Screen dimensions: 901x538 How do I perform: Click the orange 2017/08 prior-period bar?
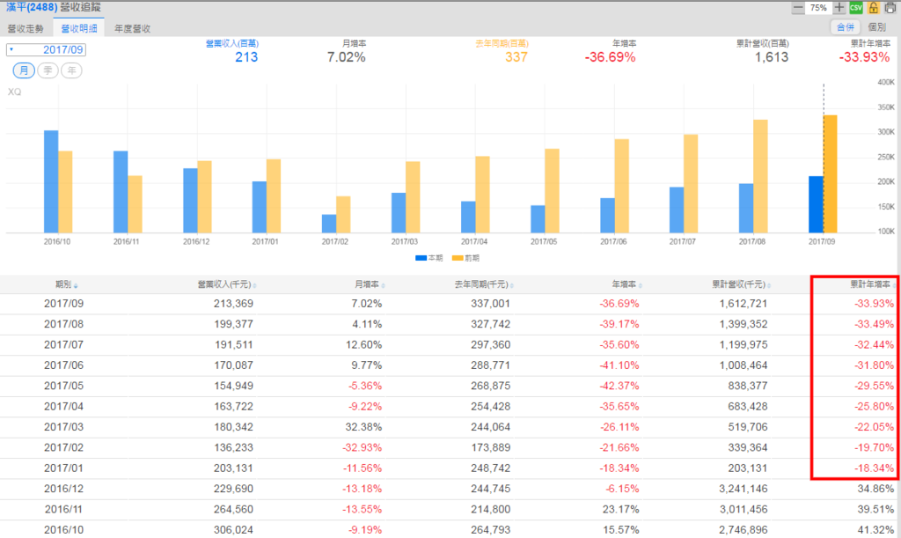[x=760, y=176]
